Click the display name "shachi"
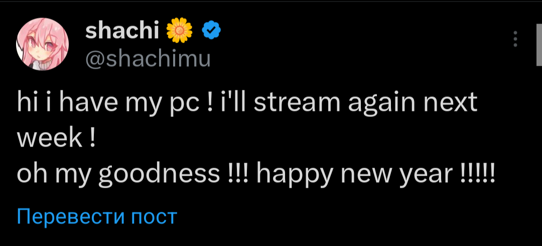This screenshot has height=246, width=542. [x=122, y=32]
